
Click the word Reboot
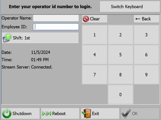point(59,114)
